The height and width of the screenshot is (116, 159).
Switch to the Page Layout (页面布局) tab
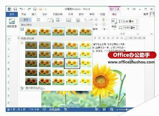click(58, 14)
